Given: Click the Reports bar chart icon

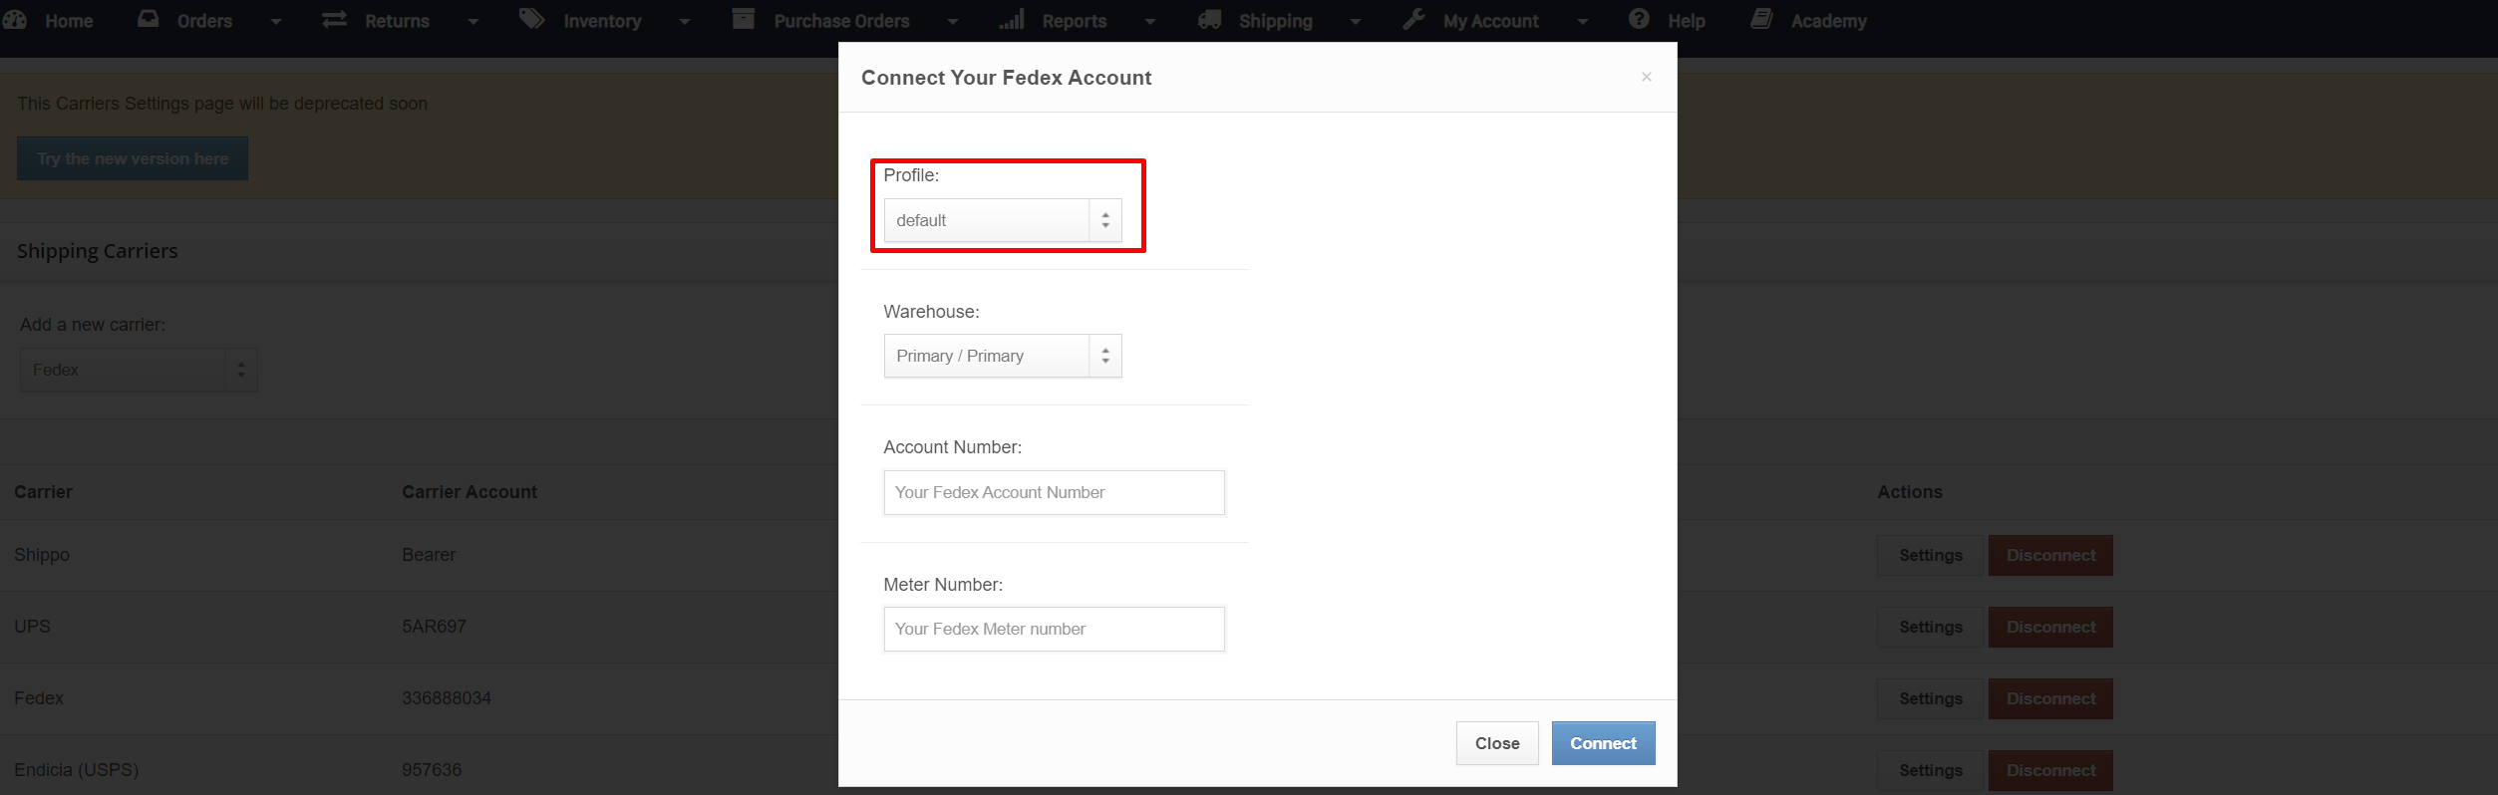Looking at the screenshot, I should (1012, 19).
